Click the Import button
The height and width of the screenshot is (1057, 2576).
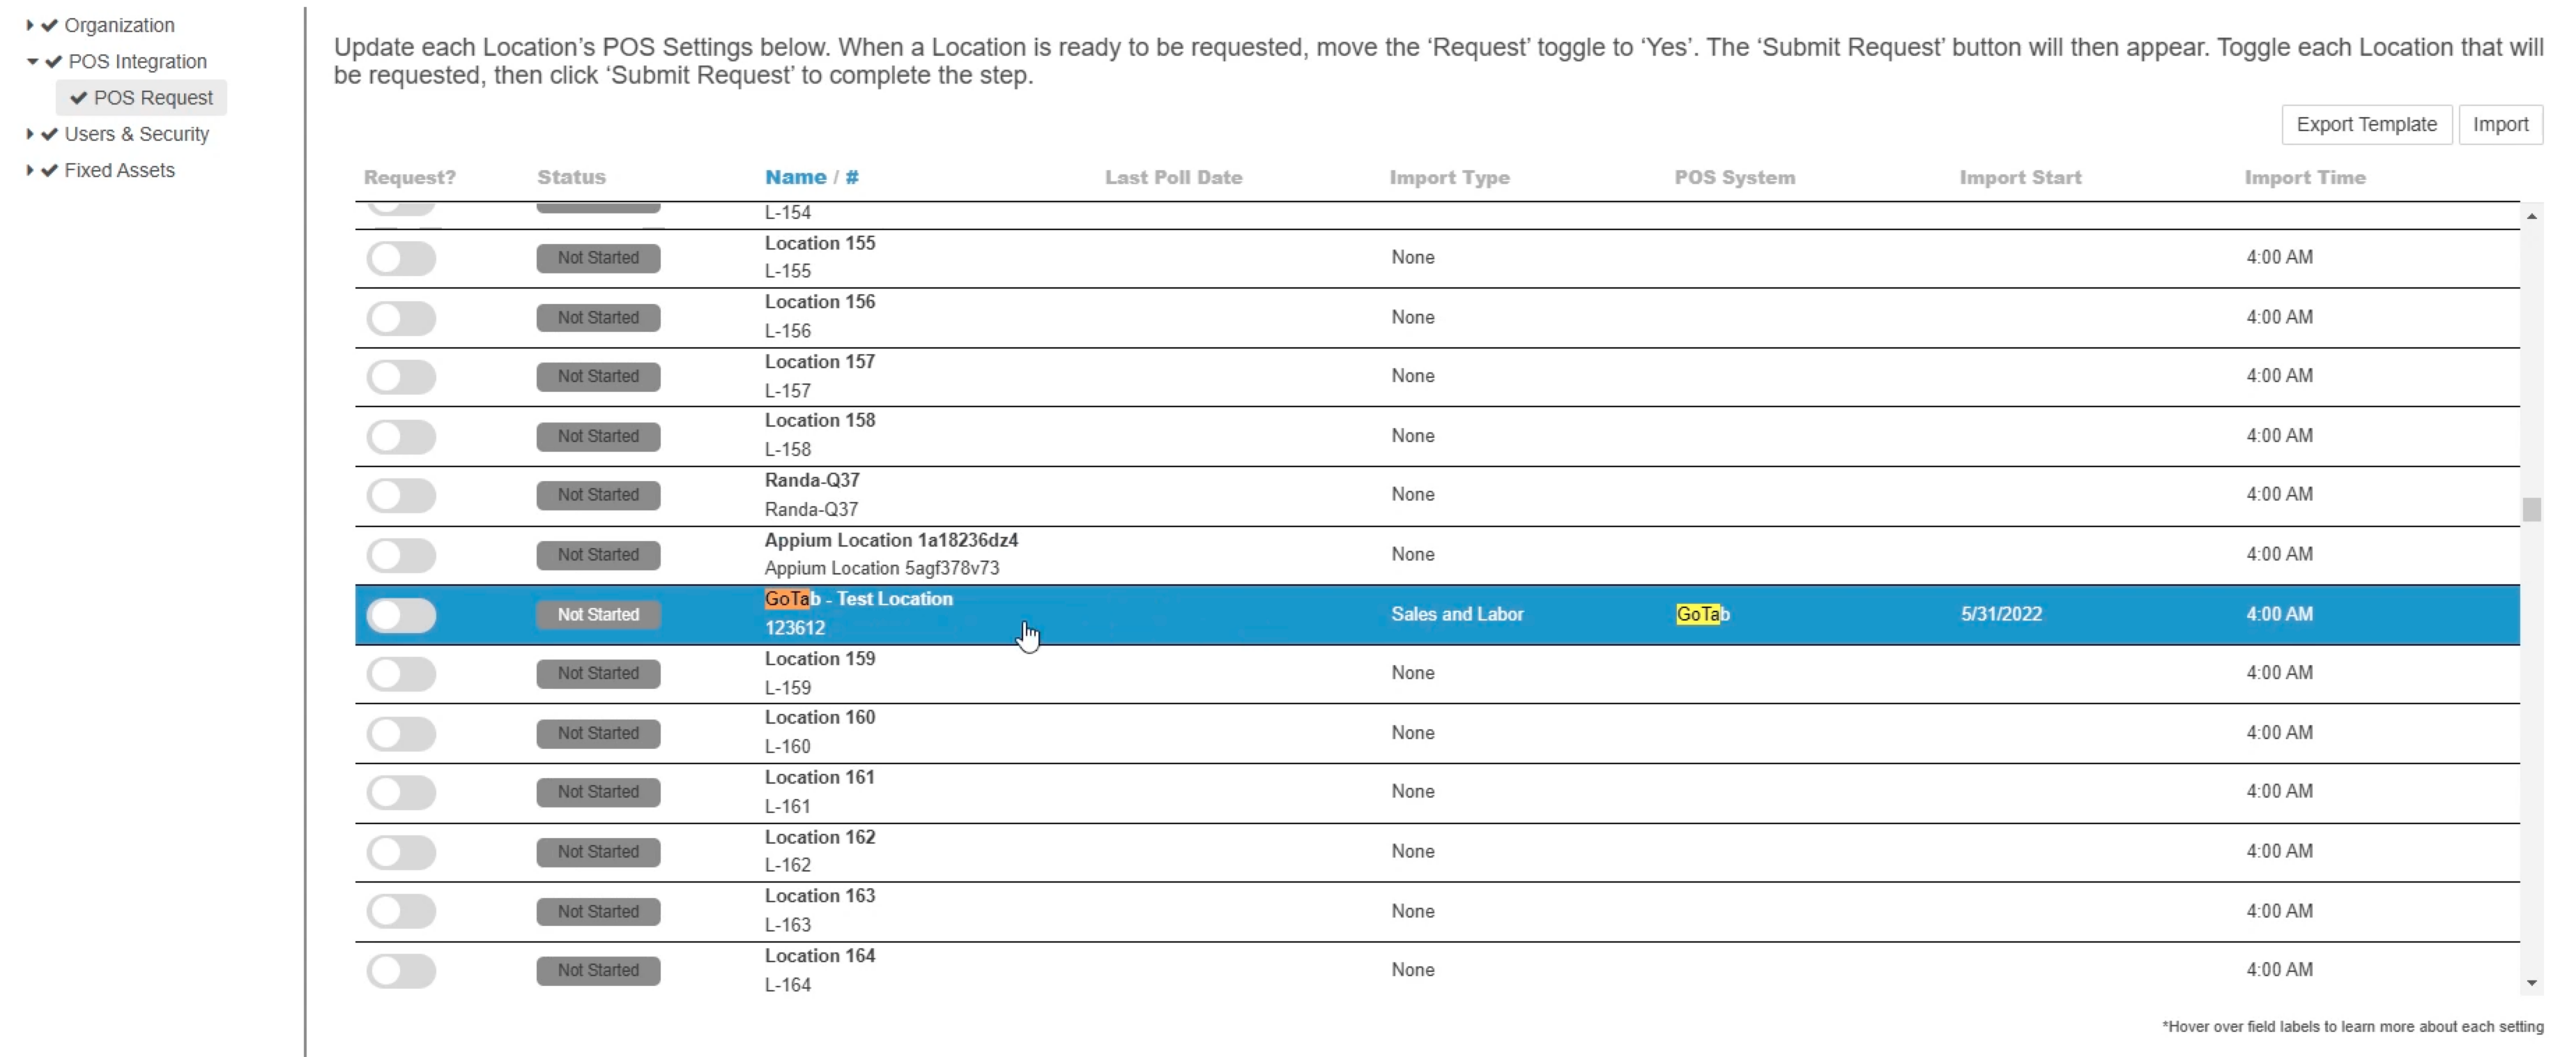[2499, 125]
